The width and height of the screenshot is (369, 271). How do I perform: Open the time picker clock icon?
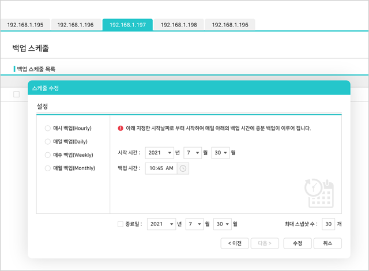pyautogui.click(x=183, y=168)
